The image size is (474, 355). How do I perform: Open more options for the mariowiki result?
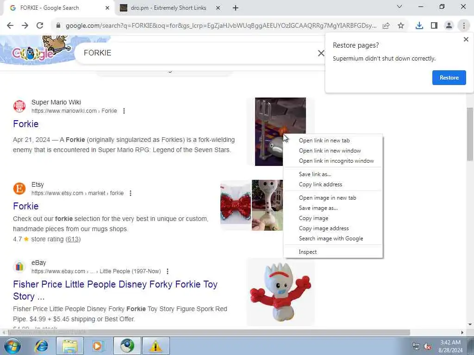click(x=124, y=111)
